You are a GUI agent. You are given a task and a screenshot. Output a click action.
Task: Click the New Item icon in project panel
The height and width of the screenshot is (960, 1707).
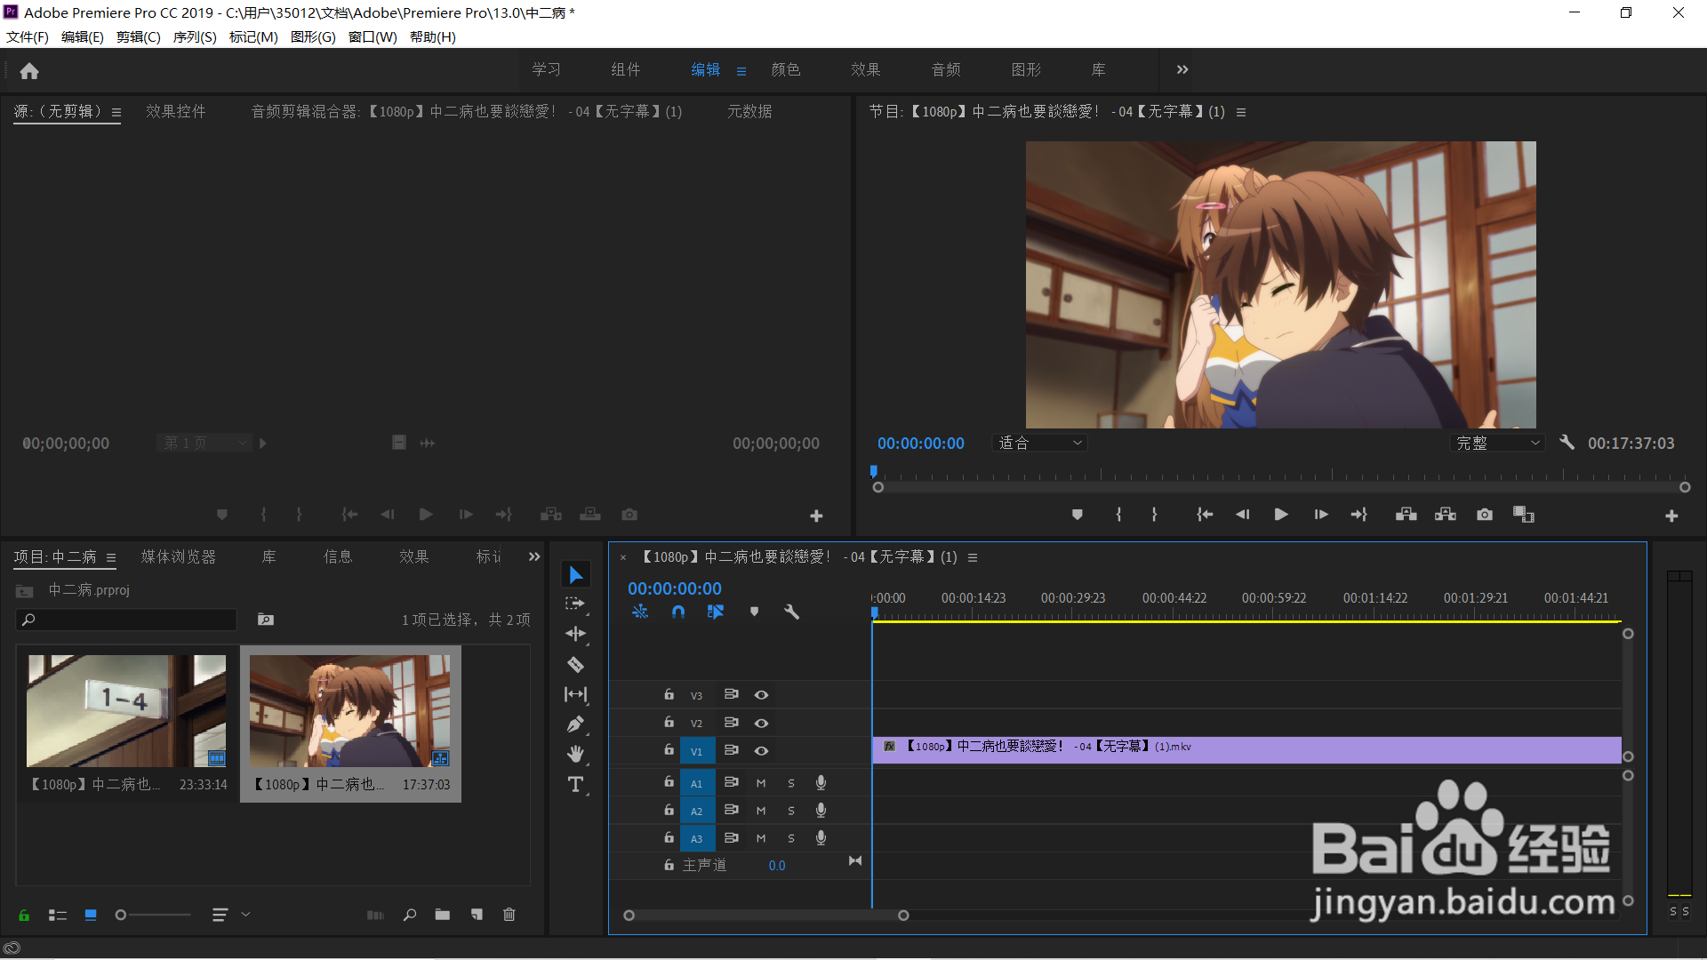[x=477, y=915]
